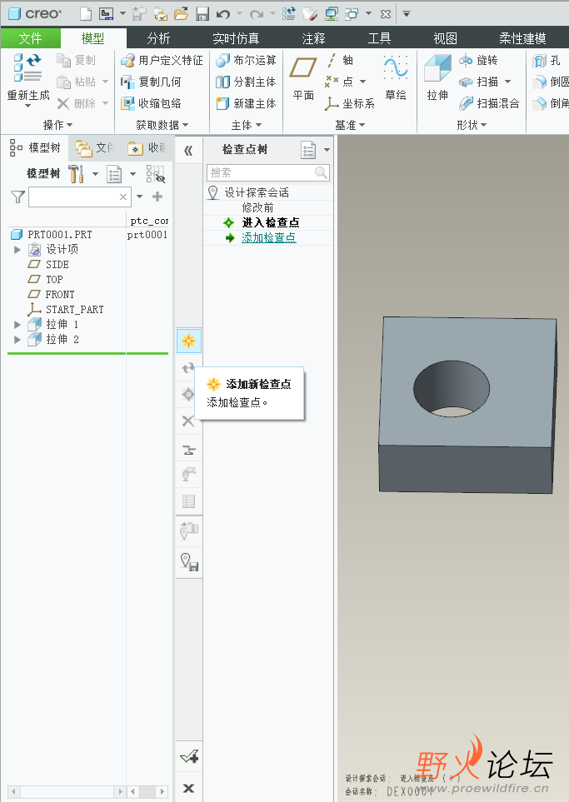Switch to the 工具 tools tab
The width and height of the screenshot is (569, 802).
point(379,38)
